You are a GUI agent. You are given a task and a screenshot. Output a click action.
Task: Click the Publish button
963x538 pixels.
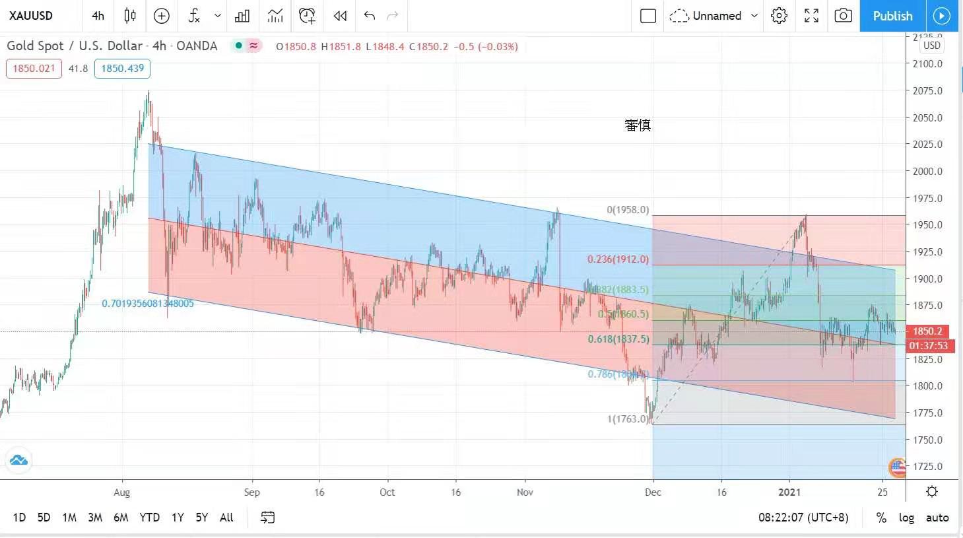click(x=892, y=16)
